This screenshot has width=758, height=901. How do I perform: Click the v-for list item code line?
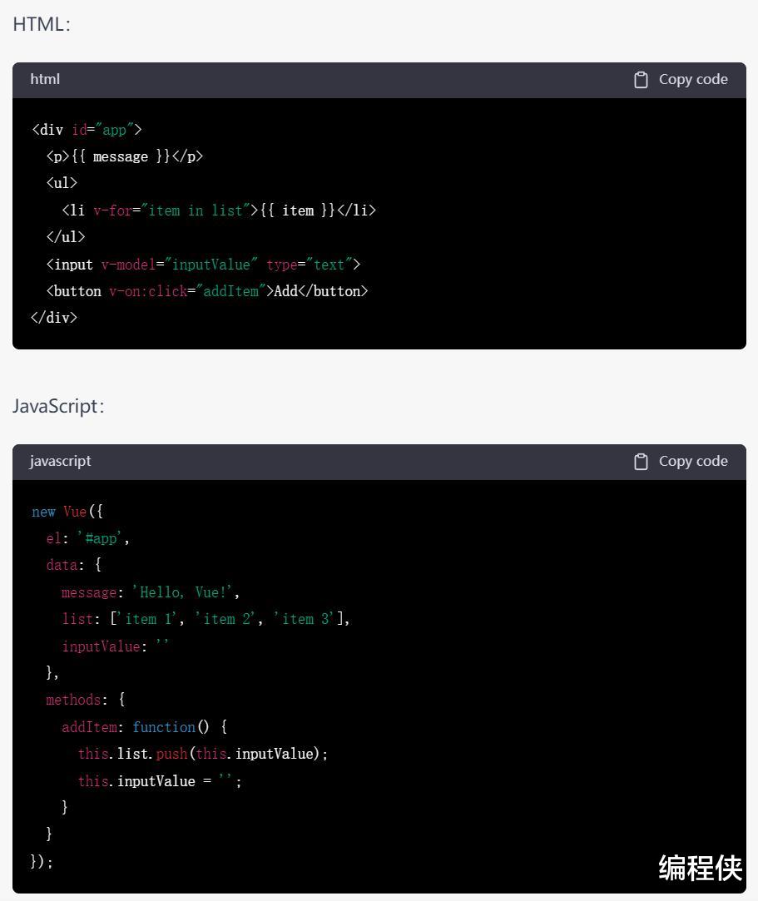pyautogui.click(x=219, y=210)
